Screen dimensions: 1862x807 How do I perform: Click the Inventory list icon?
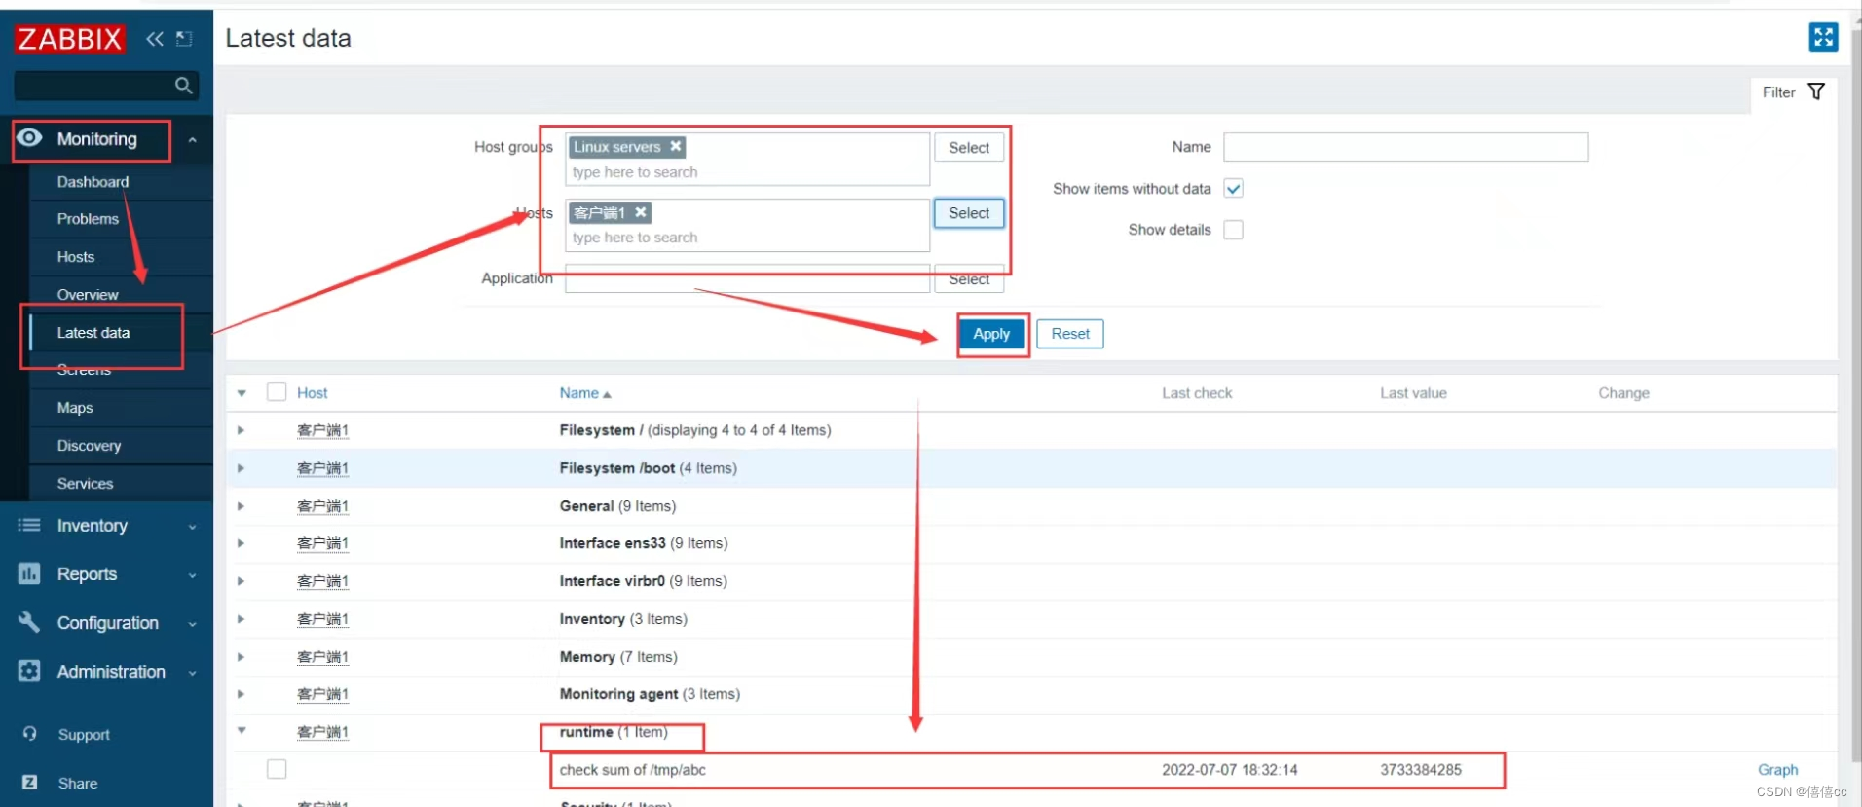click(x=29, y=526)
